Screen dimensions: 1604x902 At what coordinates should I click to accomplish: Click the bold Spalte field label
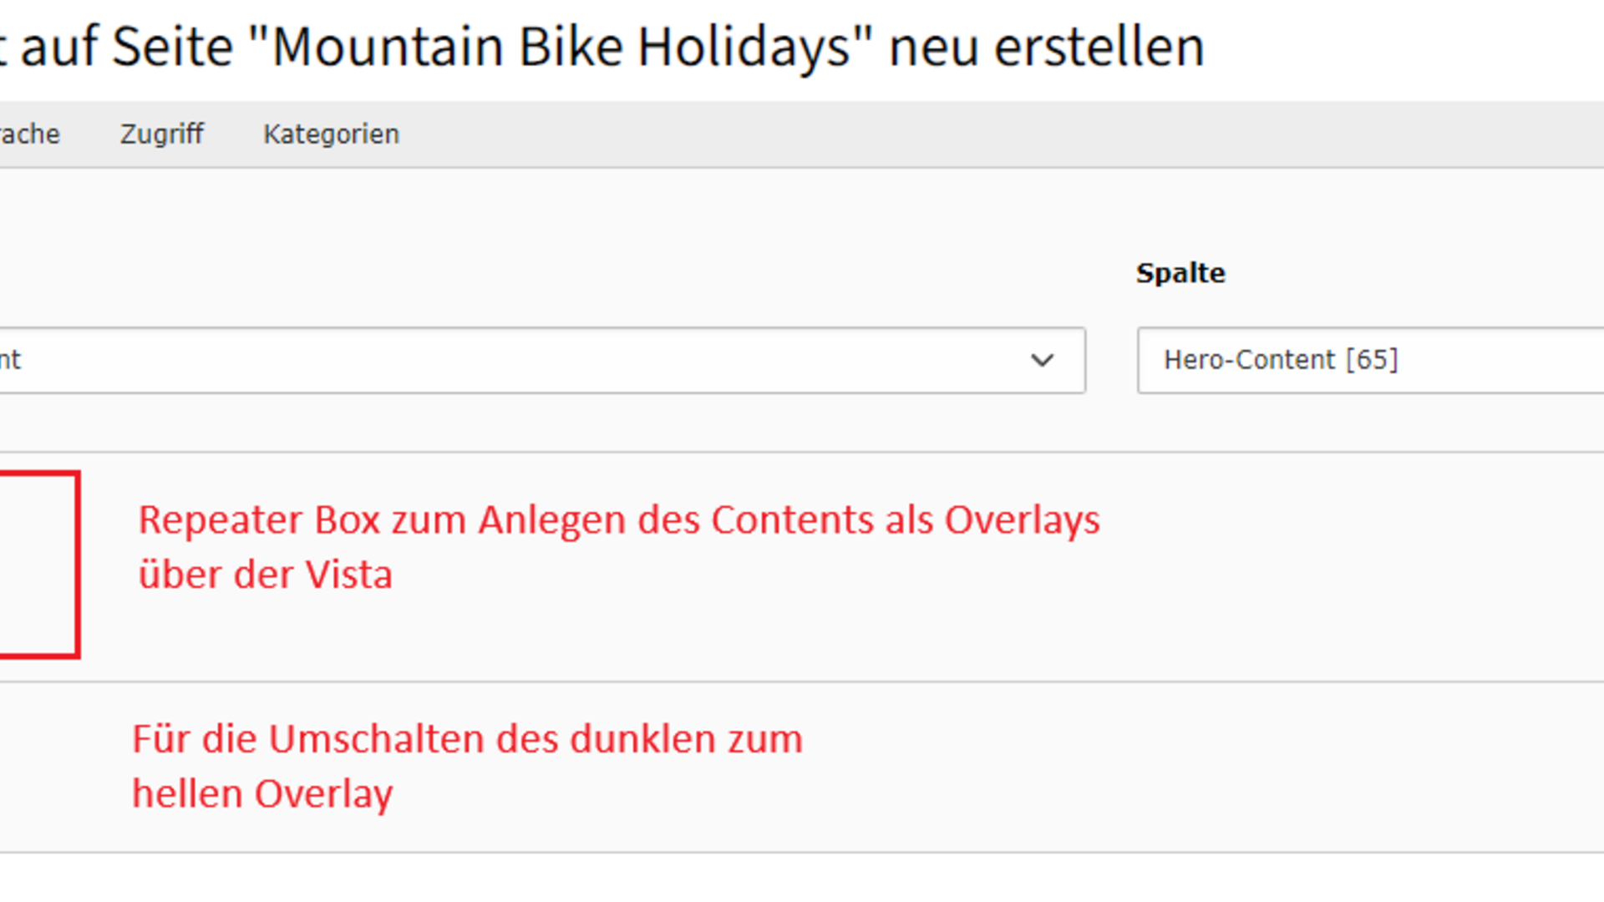1180,273
